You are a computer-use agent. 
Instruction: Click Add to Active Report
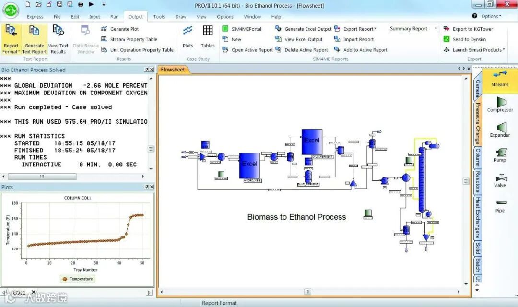point(361,50)
